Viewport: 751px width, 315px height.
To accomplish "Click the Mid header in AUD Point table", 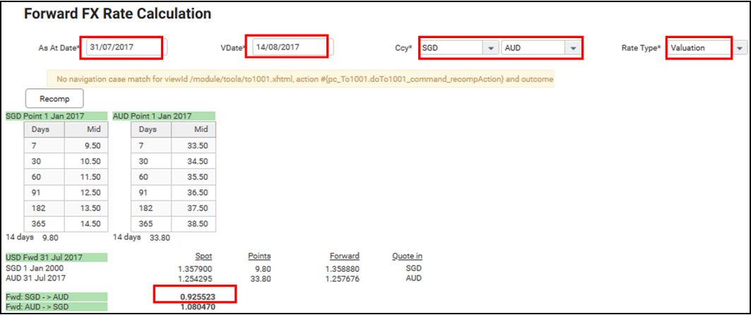I will [194, 129].
